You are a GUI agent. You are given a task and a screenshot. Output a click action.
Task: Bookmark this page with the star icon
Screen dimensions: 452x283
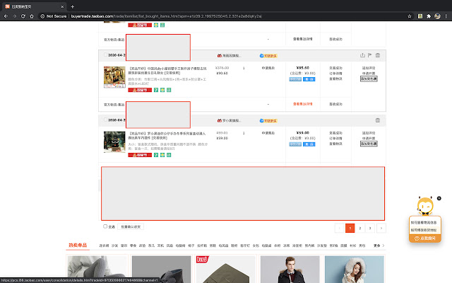point(410,16)
